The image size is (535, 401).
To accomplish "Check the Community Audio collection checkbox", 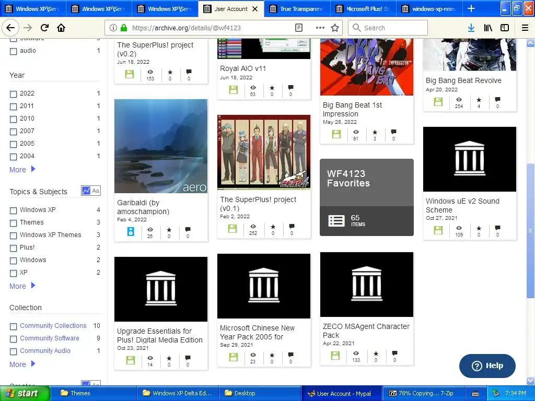I will click(x=13, y=351).
